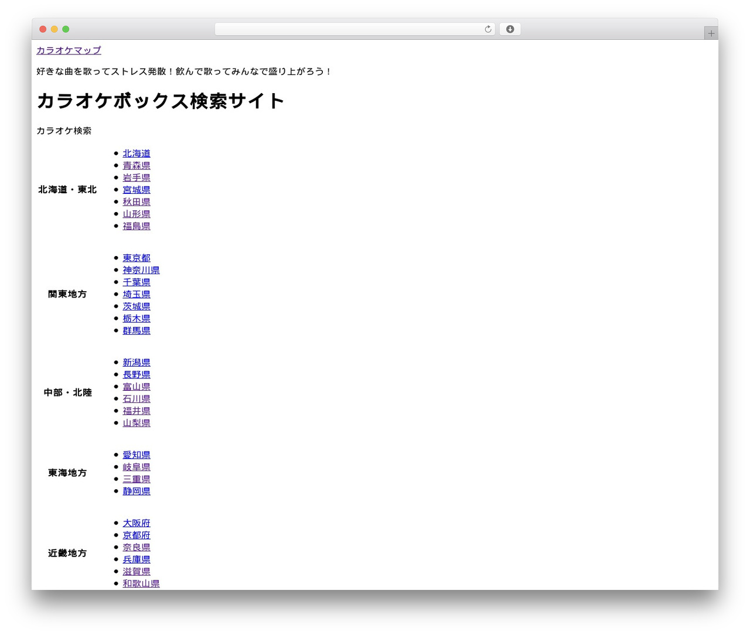Image resolution: width=750 pixels, height=635 pixels.
Task: Open the 富山県 link
Action: pos(137,387)
